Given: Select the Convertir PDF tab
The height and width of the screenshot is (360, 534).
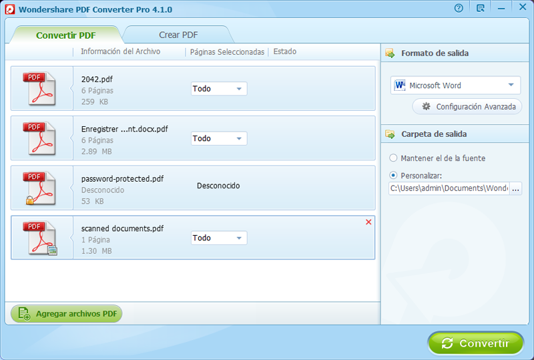Looking at the screenshot, I should point(65,35).
